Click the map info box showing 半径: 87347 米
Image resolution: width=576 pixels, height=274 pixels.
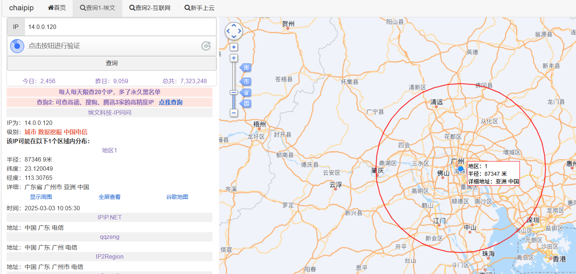[x=493, y=174]
